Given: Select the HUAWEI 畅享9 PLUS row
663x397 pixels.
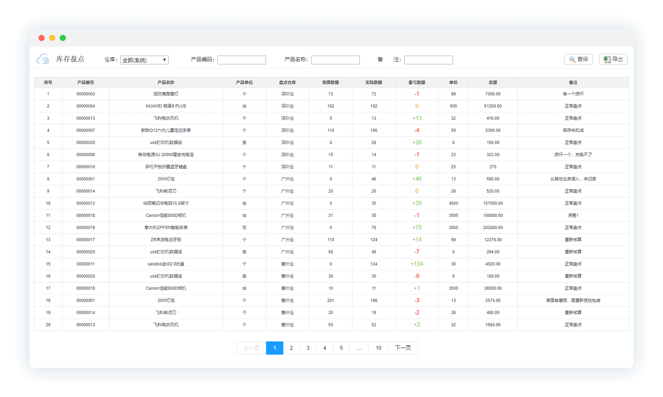Looking at the screenshot, I should pos(166,106).
